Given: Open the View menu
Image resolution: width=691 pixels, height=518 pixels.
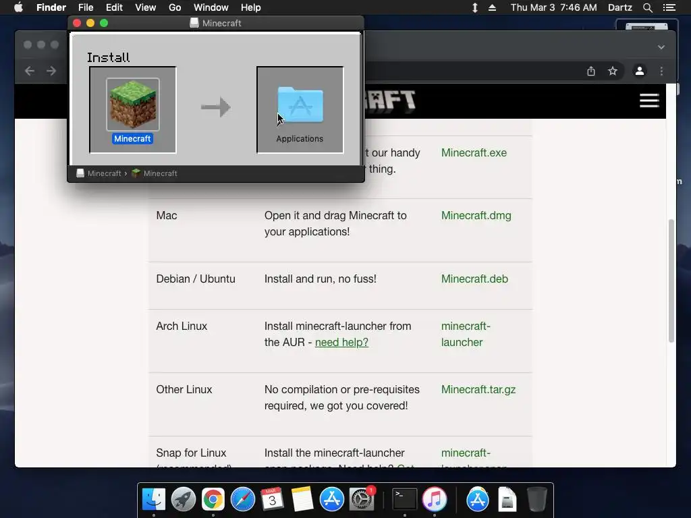Looking at the screenshot, I should (146, 7).
